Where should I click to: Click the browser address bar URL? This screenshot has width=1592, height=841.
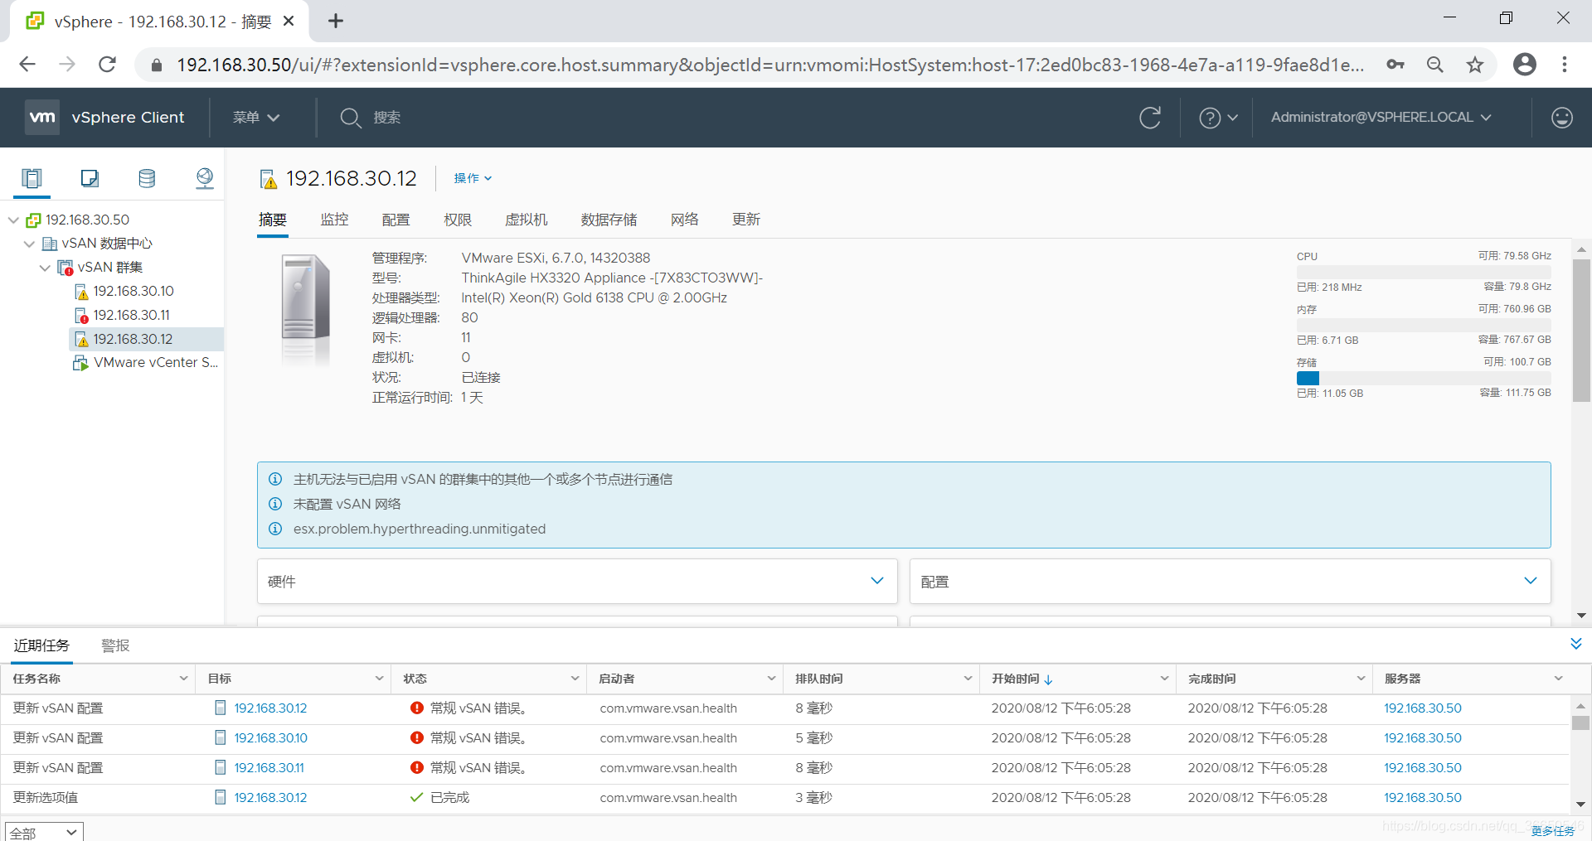click(x=770, y=65)
